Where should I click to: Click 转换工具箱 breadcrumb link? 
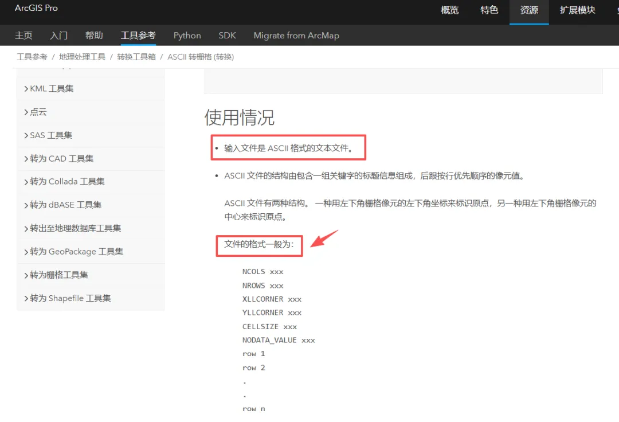click(x=136, y=57)
